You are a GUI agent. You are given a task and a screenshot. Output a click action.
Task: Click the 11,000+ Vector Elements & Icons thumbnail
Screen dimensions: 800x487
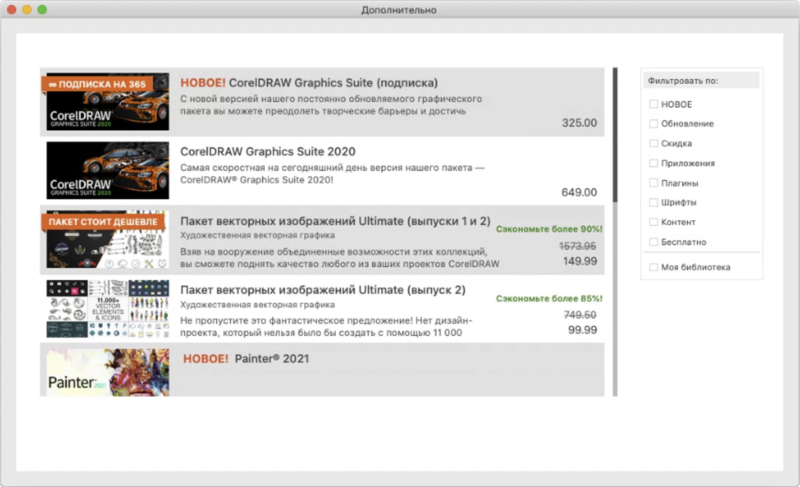pyautogui.click(x=107, y=308)
